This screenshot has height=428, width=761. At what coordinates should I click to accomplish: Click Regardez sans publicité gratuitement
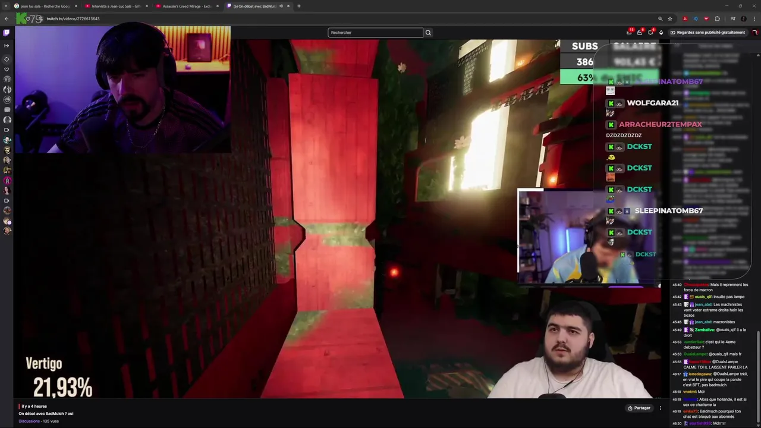(x=707, y=33)
